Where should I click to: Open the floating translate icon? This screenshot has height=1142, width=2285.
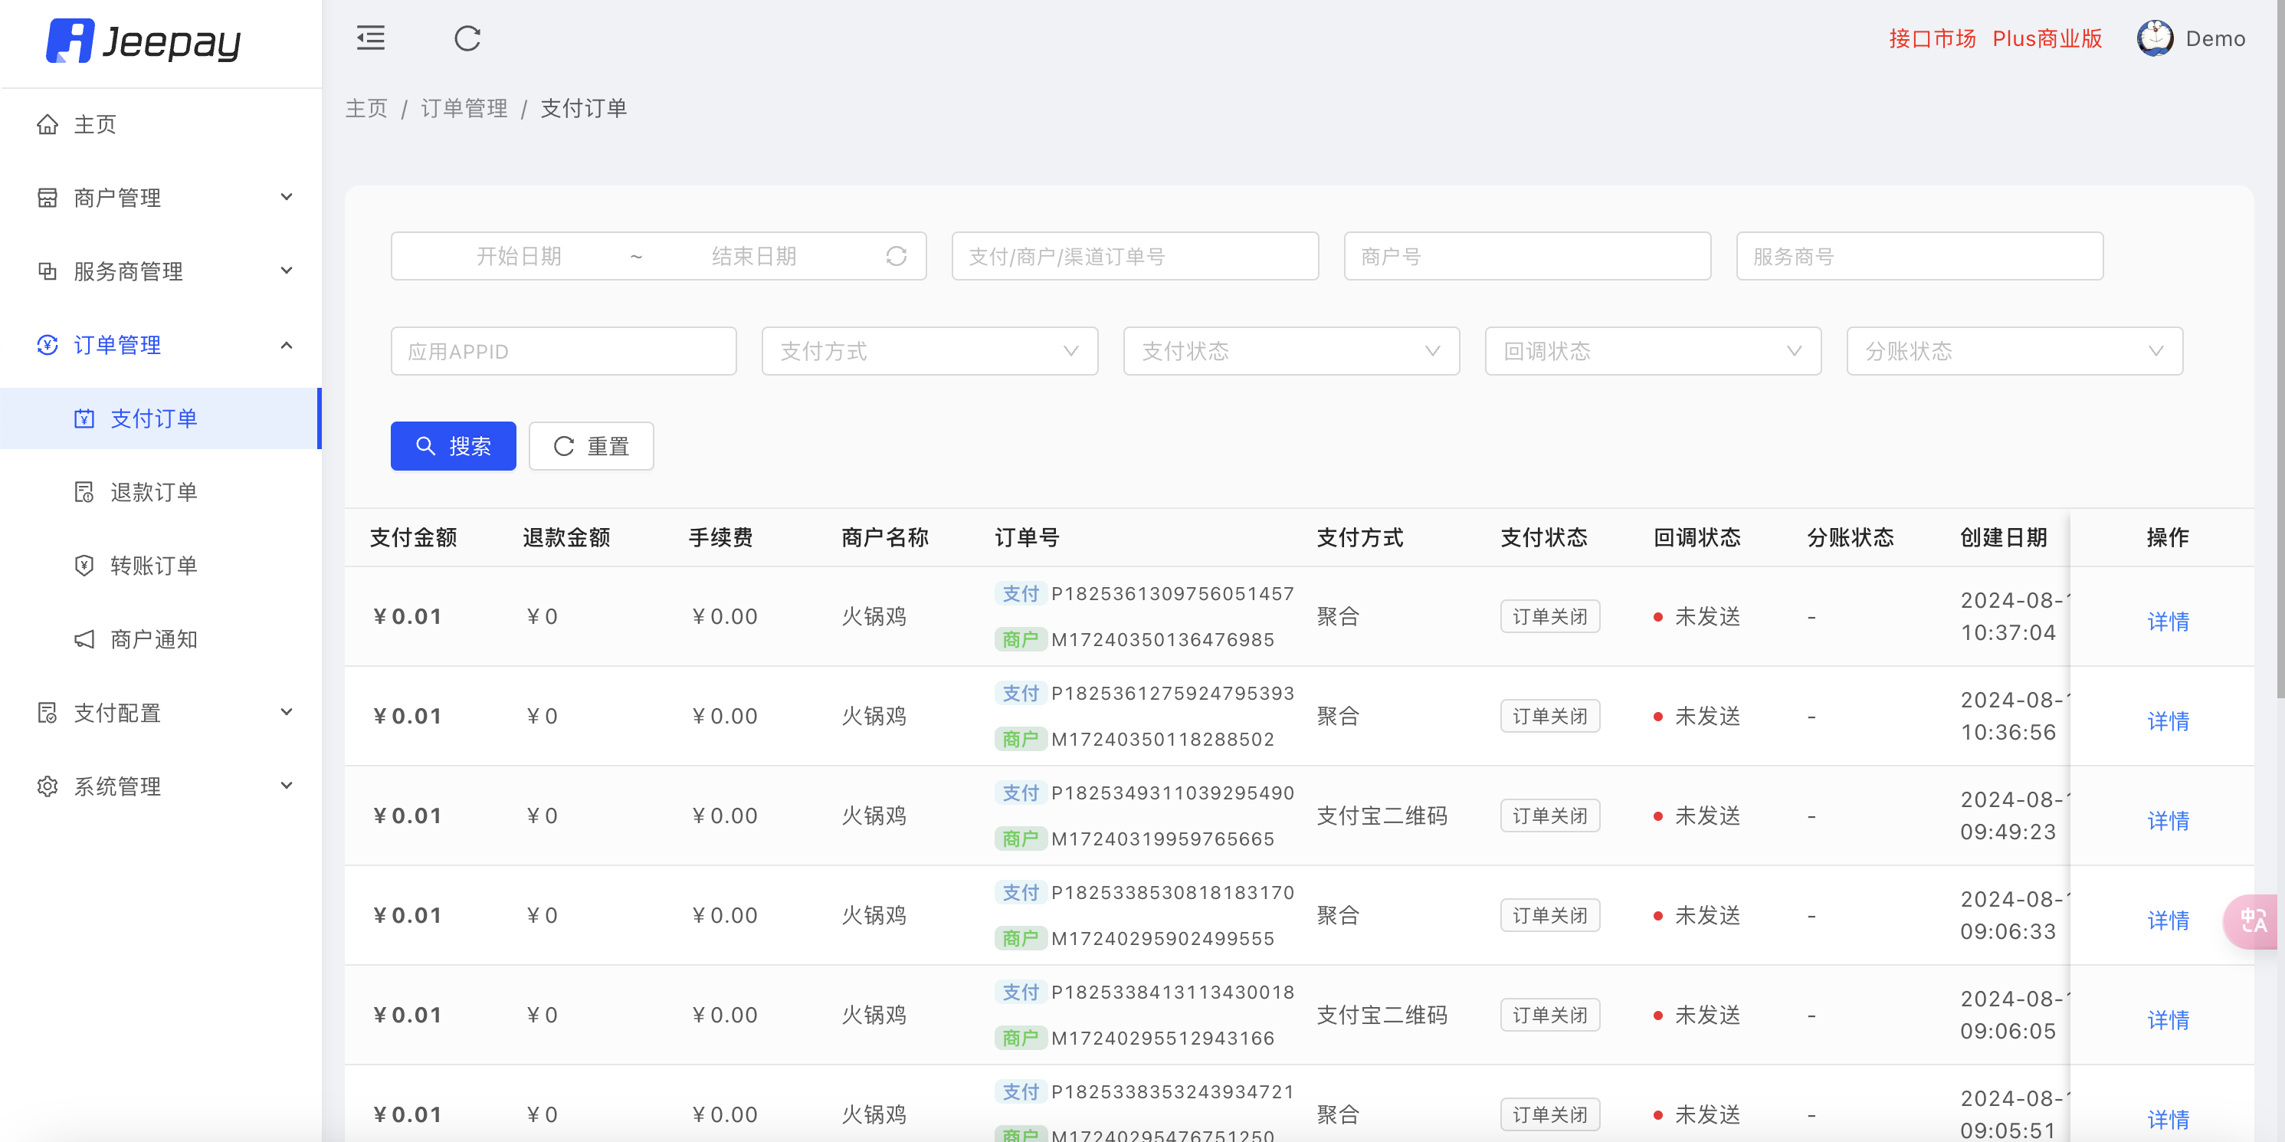[x=2252, y=921]
